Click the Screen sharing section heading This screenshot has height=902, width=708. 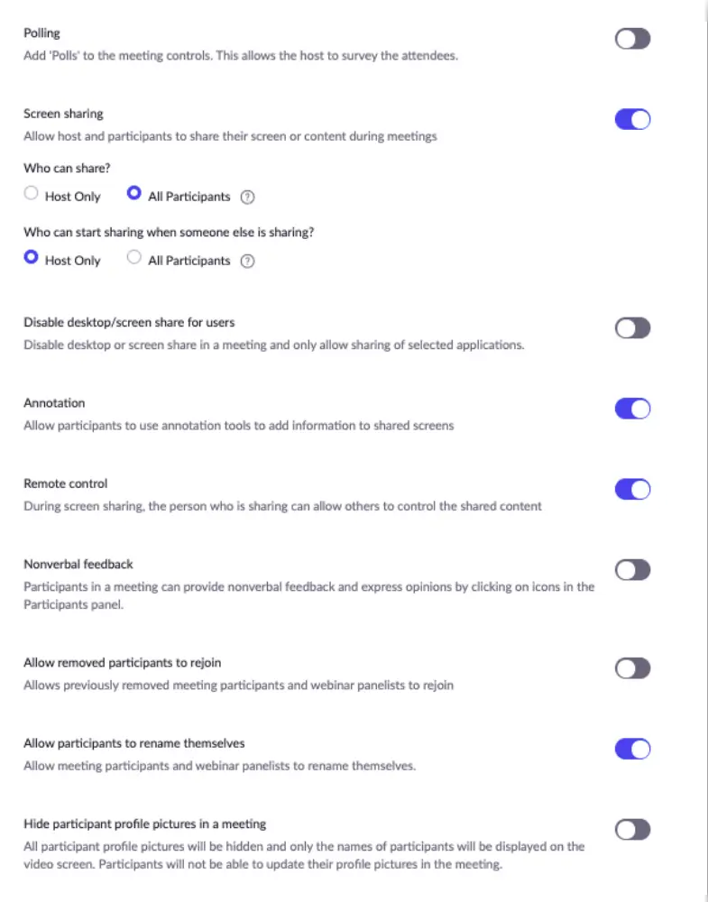click(x=63, y=113)
